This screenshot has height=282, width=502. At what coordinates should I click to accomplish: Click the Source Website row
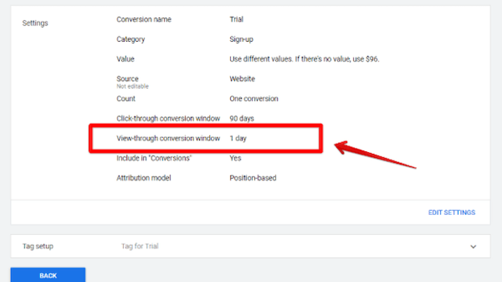[242, 79]
